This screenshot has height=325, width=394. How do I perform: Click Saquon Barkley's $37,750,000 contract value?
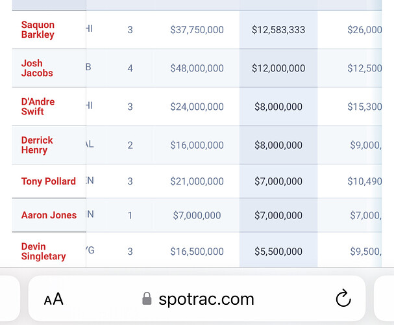tap(197, 30)
